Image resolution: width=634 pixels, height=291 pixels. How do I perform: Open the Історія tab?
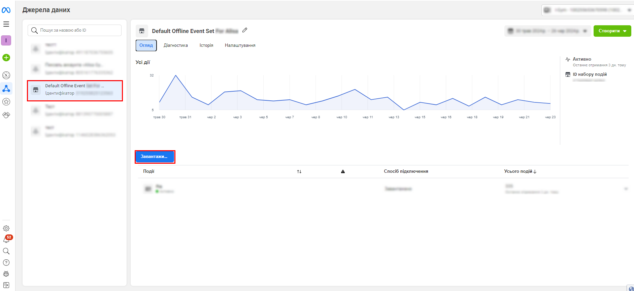pos(206,45)
